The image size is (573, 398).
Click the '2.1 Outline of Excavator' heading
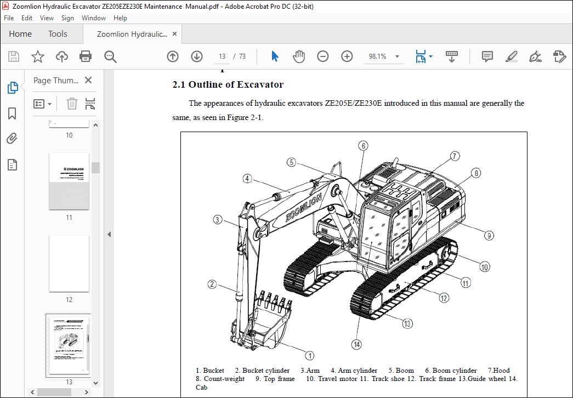[228, 84]
